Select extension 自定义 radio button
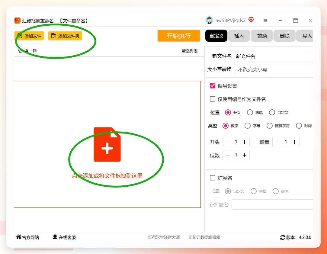Screen dimensions: 327x254 click(228, 191)
